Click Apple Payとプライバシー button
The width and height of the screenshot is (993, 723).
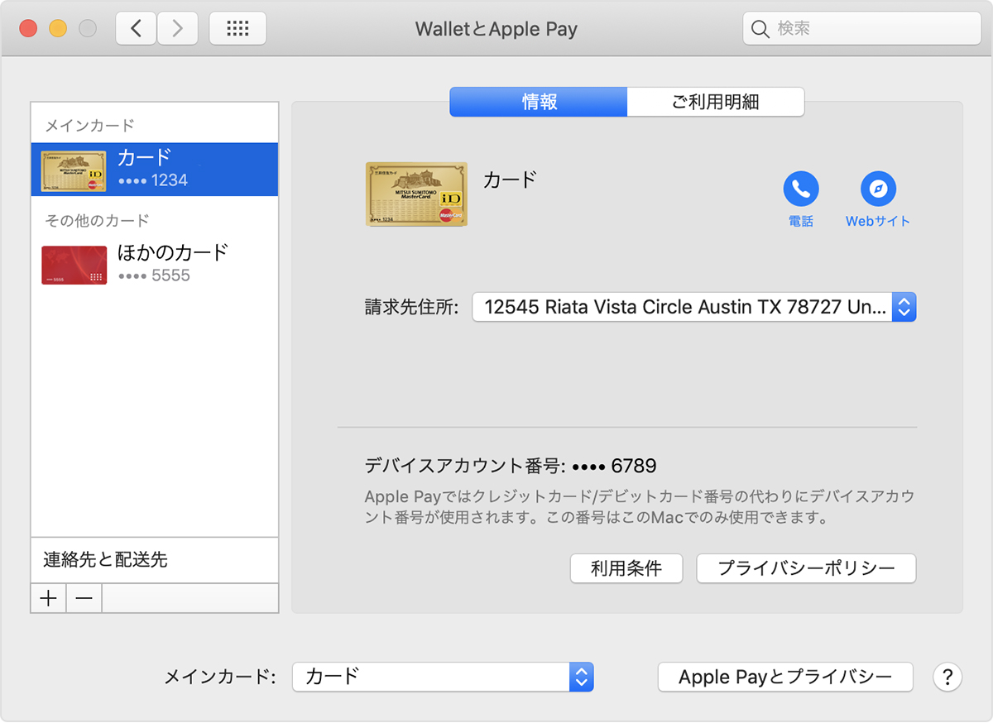coord(785,677)
